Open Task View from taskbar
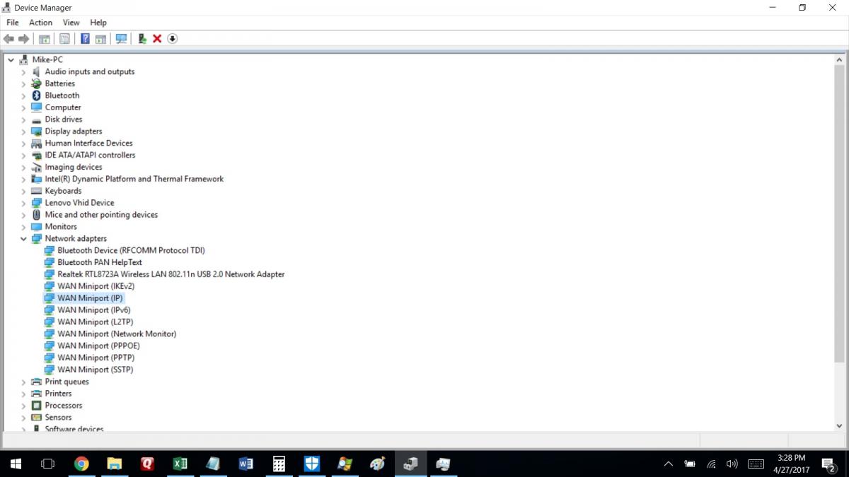Image resolution: width=849 pixels, height=477 pixels. (x=48, y=464)
